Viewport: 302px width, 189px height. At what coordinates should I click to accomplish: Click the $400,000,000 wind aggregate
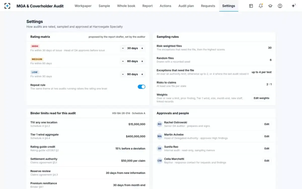[136, 136]
